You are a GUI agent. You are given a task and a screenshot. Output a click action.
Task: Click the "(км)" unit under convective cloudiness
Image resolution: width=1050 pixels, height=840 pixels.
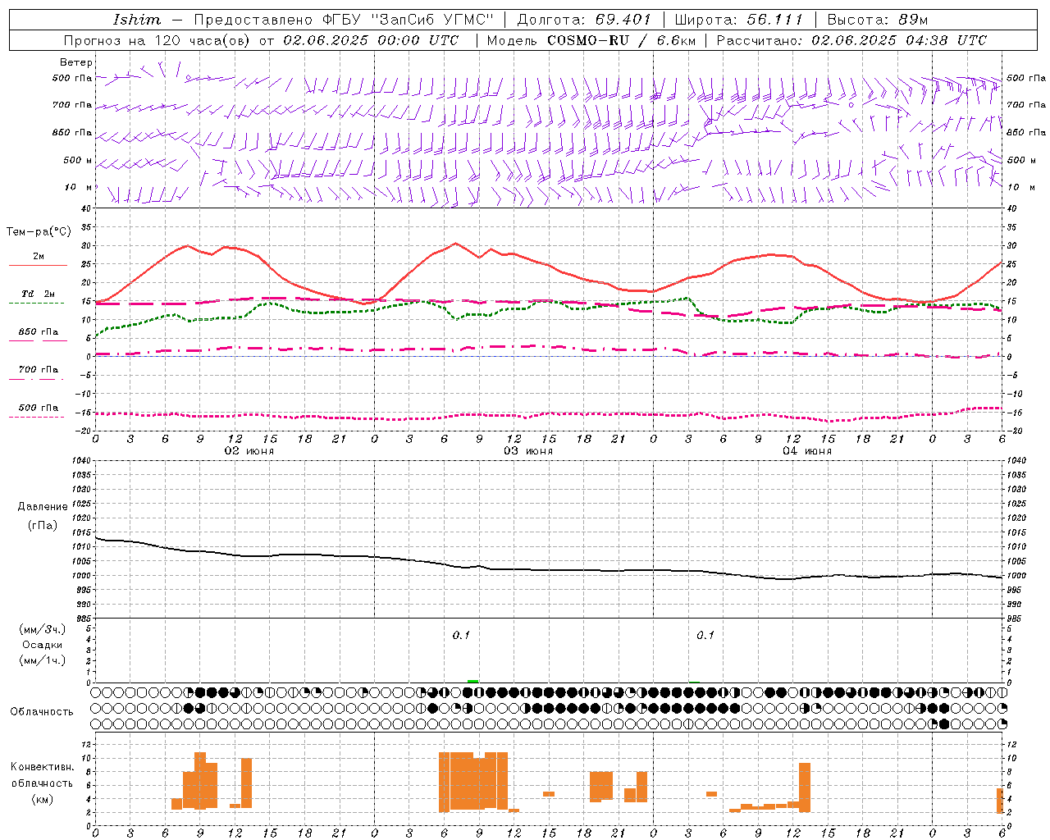(43, 799)
